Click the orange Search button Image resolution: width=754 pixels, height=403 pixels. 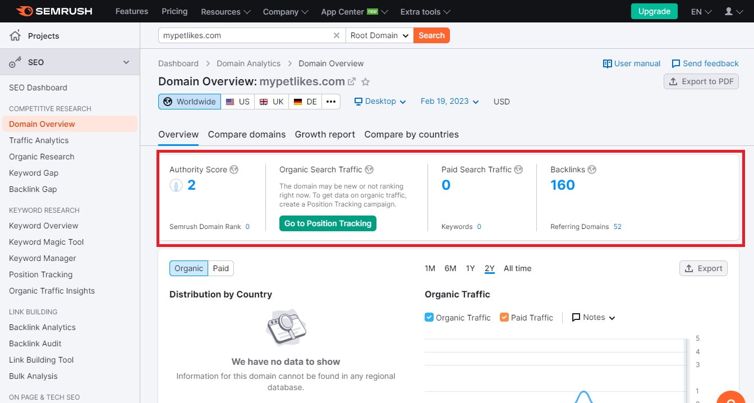coord(431,35)
